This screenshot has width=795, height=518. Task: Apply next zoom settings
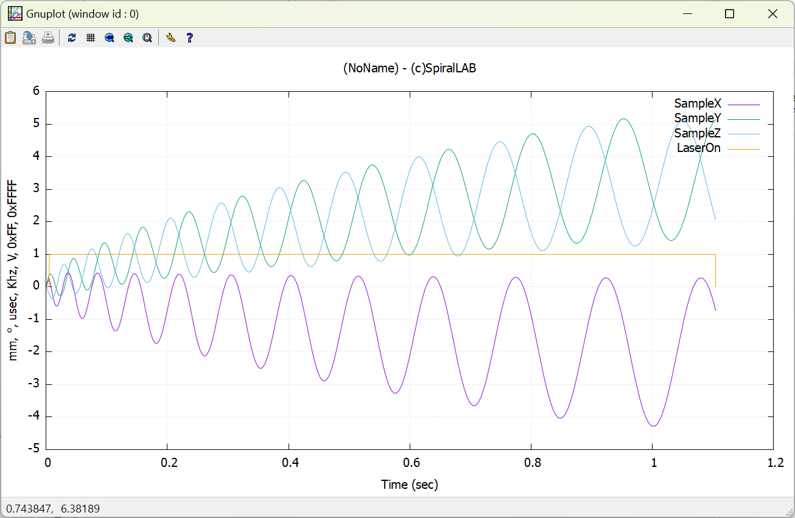(128, 38)
